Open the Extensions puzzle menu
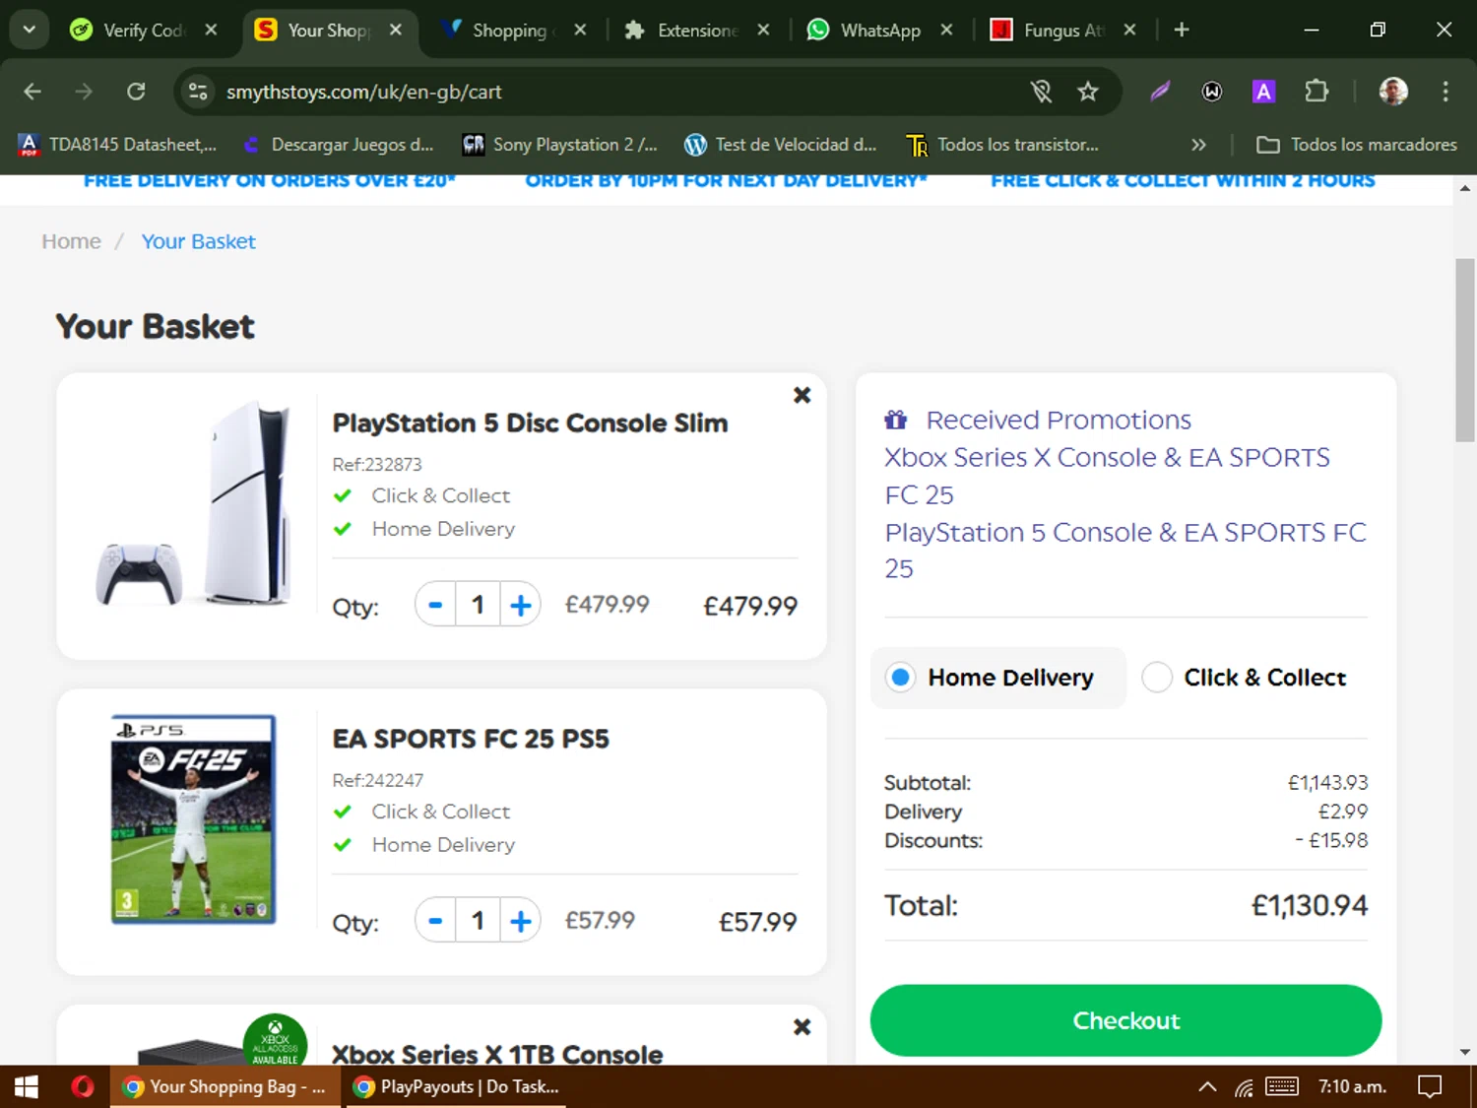This screenshot has width=1477, height=1108. pos(1316,92)
